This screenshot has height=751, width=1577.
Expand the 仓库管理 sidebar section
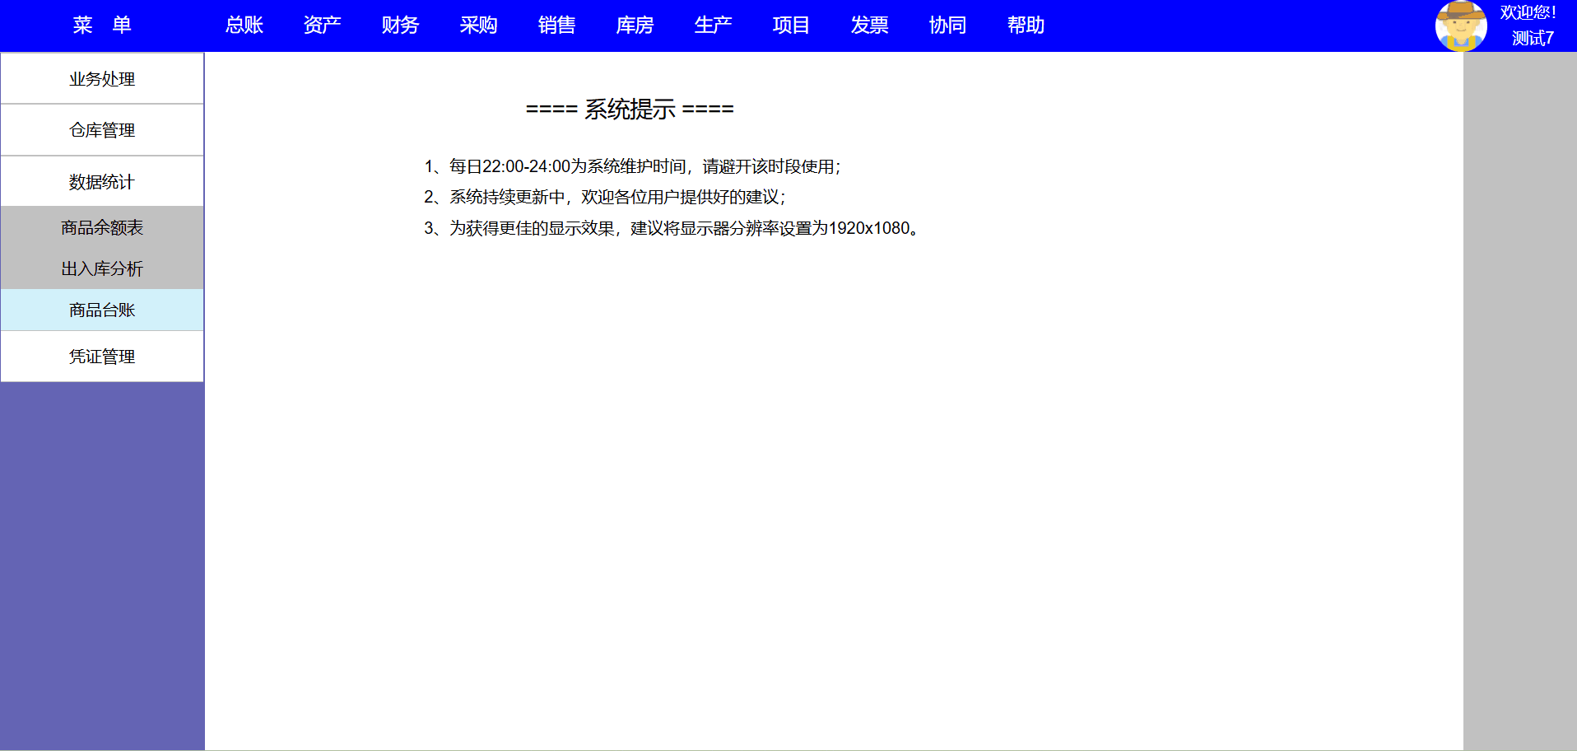click(102, 130)
